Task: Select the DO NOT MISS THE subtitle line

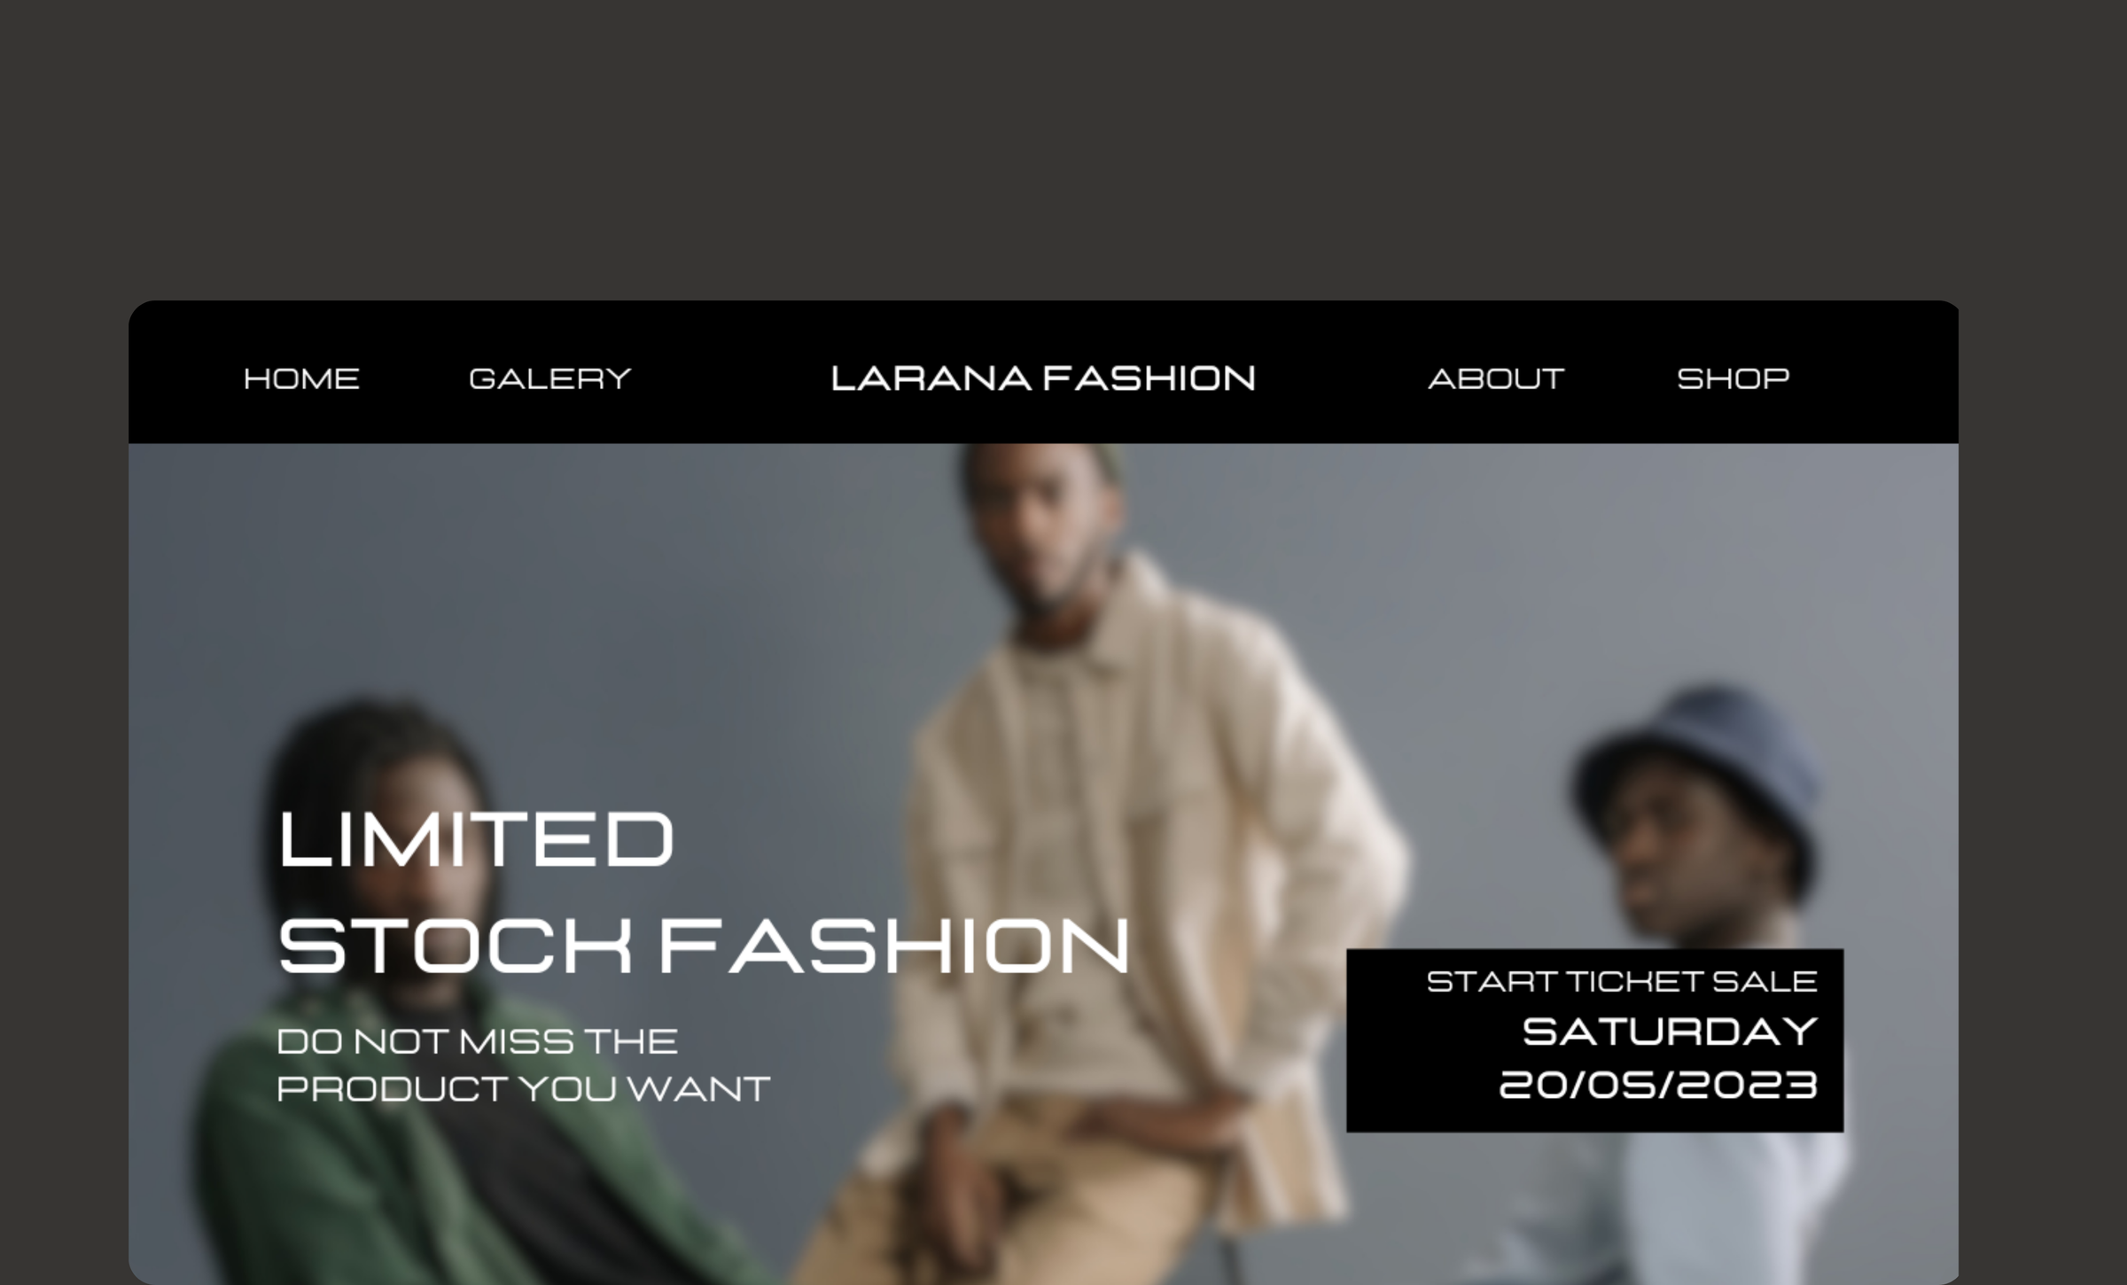Action: click(477, 1041)
